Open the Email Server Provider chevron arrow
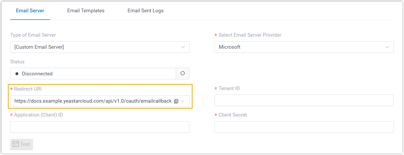This screenshot has width=404, height=155. (387, 47)
